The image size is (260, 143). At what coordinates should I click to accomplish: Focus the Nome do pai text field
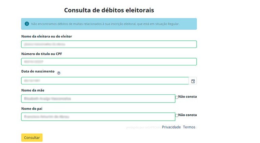tap(98, 117)
